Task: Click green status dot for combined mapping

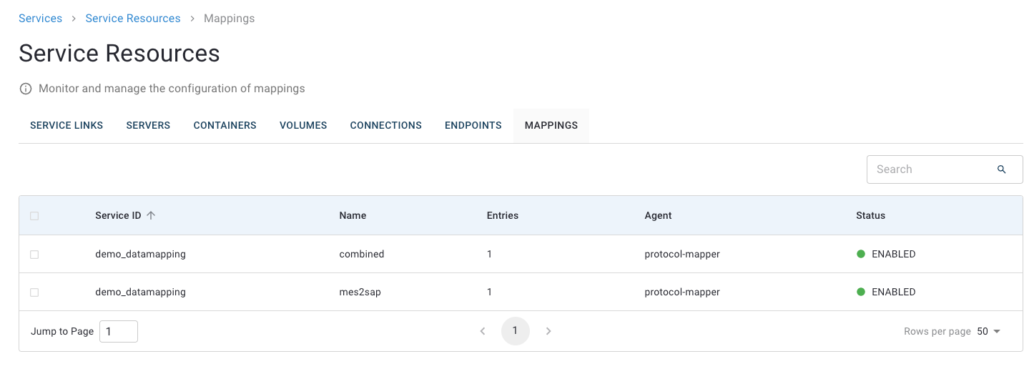Action: 861,254
